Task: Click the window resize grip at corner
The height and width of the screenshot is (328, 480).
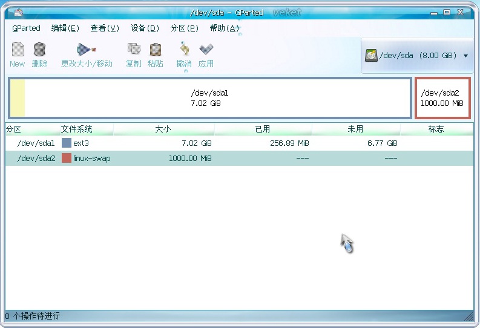Action: pyautogui.click(x=469, y=317)
